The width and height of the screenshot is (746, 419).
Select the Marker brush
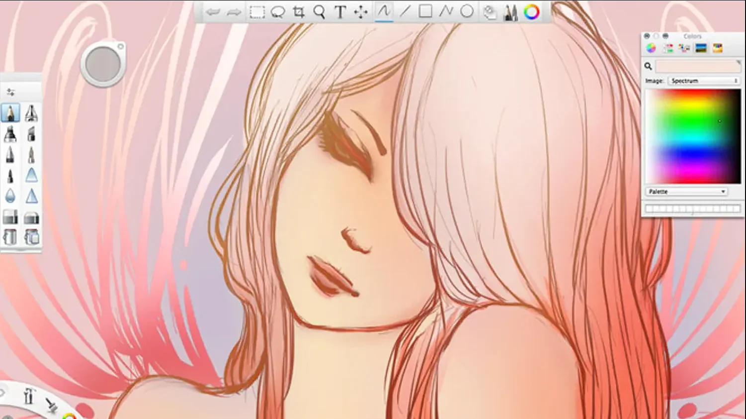(10, 134)
